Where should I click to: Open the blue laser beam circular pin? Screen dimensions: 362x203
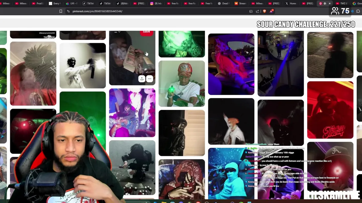tap(281, 64)
